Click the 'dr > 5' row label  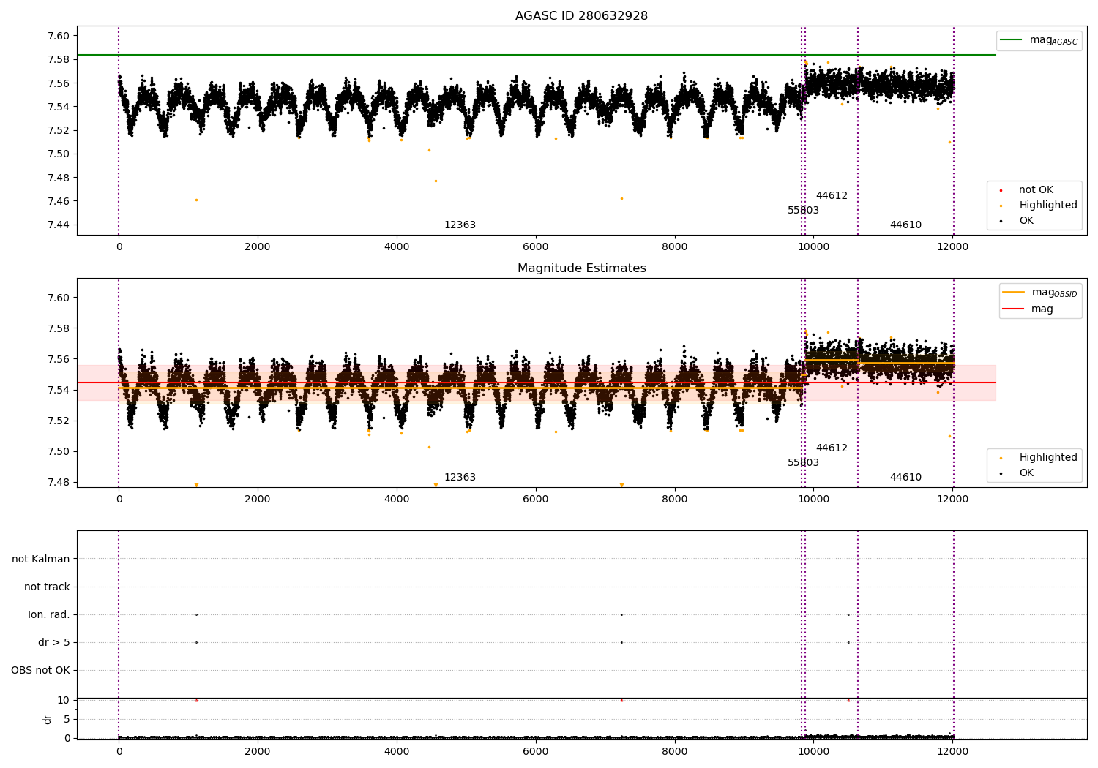(x=54, y=642)
